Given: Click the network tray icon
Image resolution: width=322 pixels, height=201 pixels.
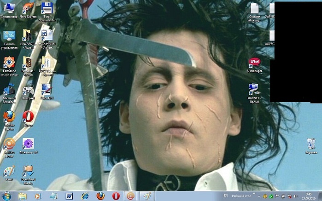Looking at the screenshot, I should point(290,196).
